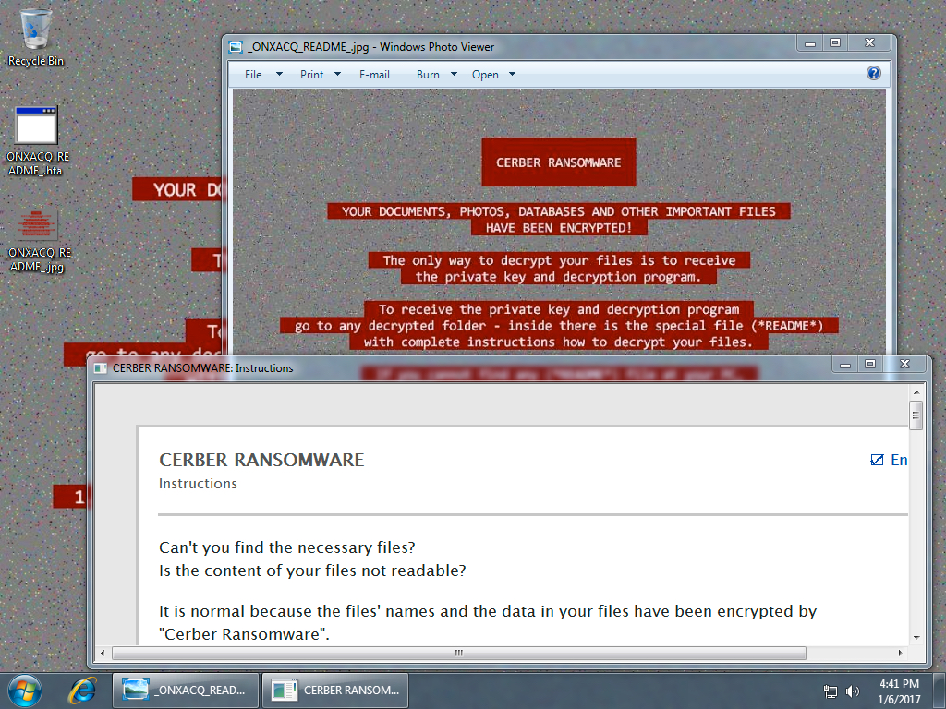This screenshot has width=946, height=709.
Task: Open the Windows Start menu orb
Action: click(25, 691)
